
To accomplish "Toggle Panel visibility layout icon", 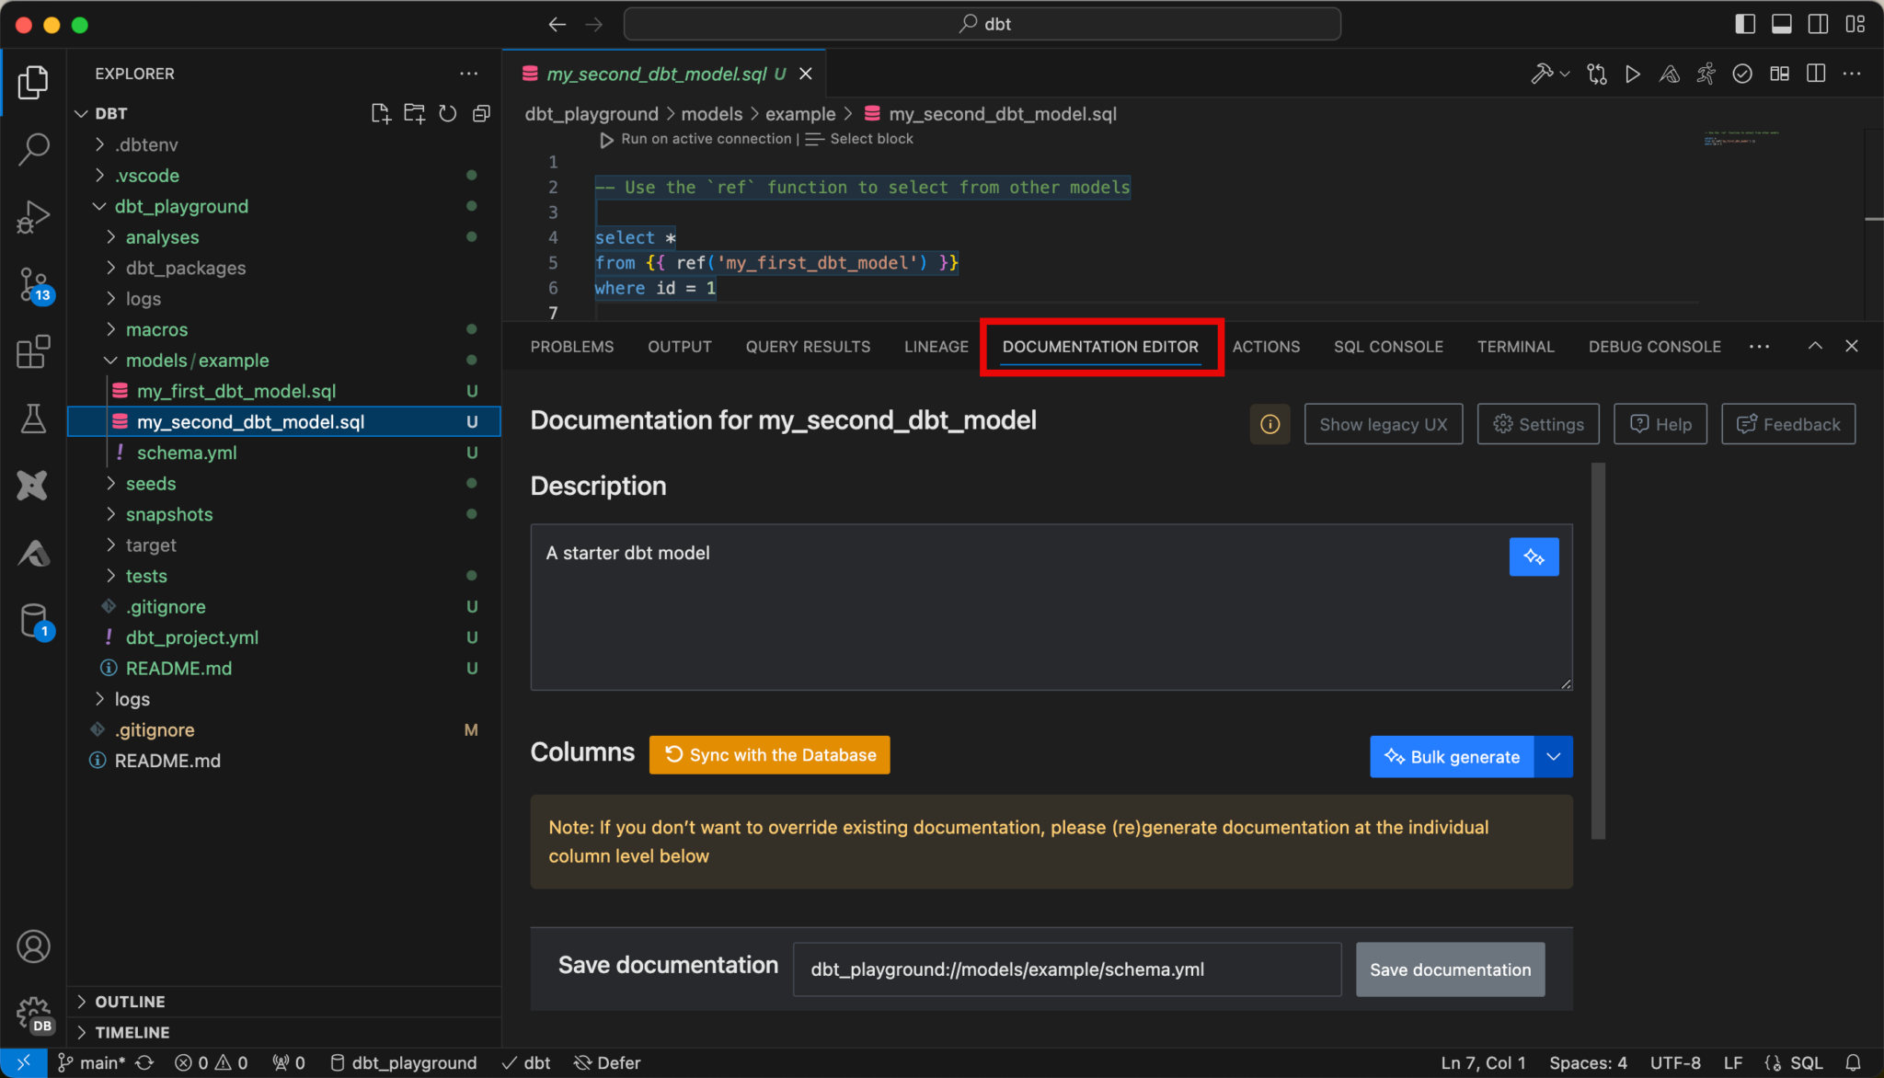I will tap(1781, 24).
